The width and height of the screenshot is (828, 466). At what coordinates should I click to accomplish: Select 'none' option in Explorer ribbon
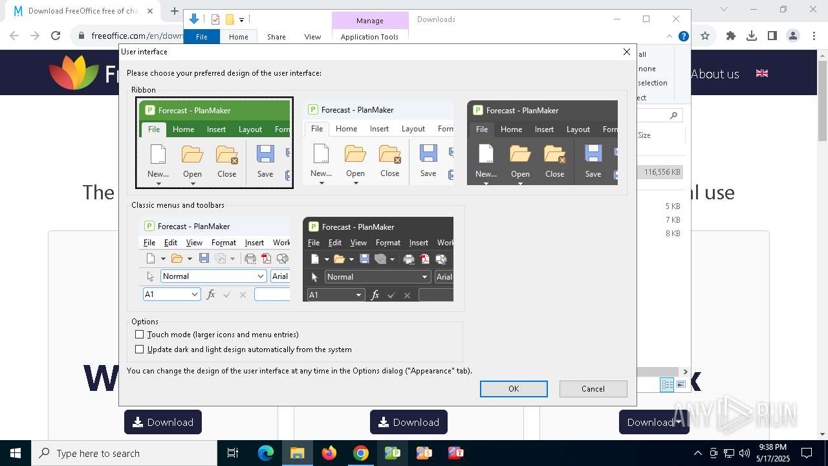click(x=647, y=69)
